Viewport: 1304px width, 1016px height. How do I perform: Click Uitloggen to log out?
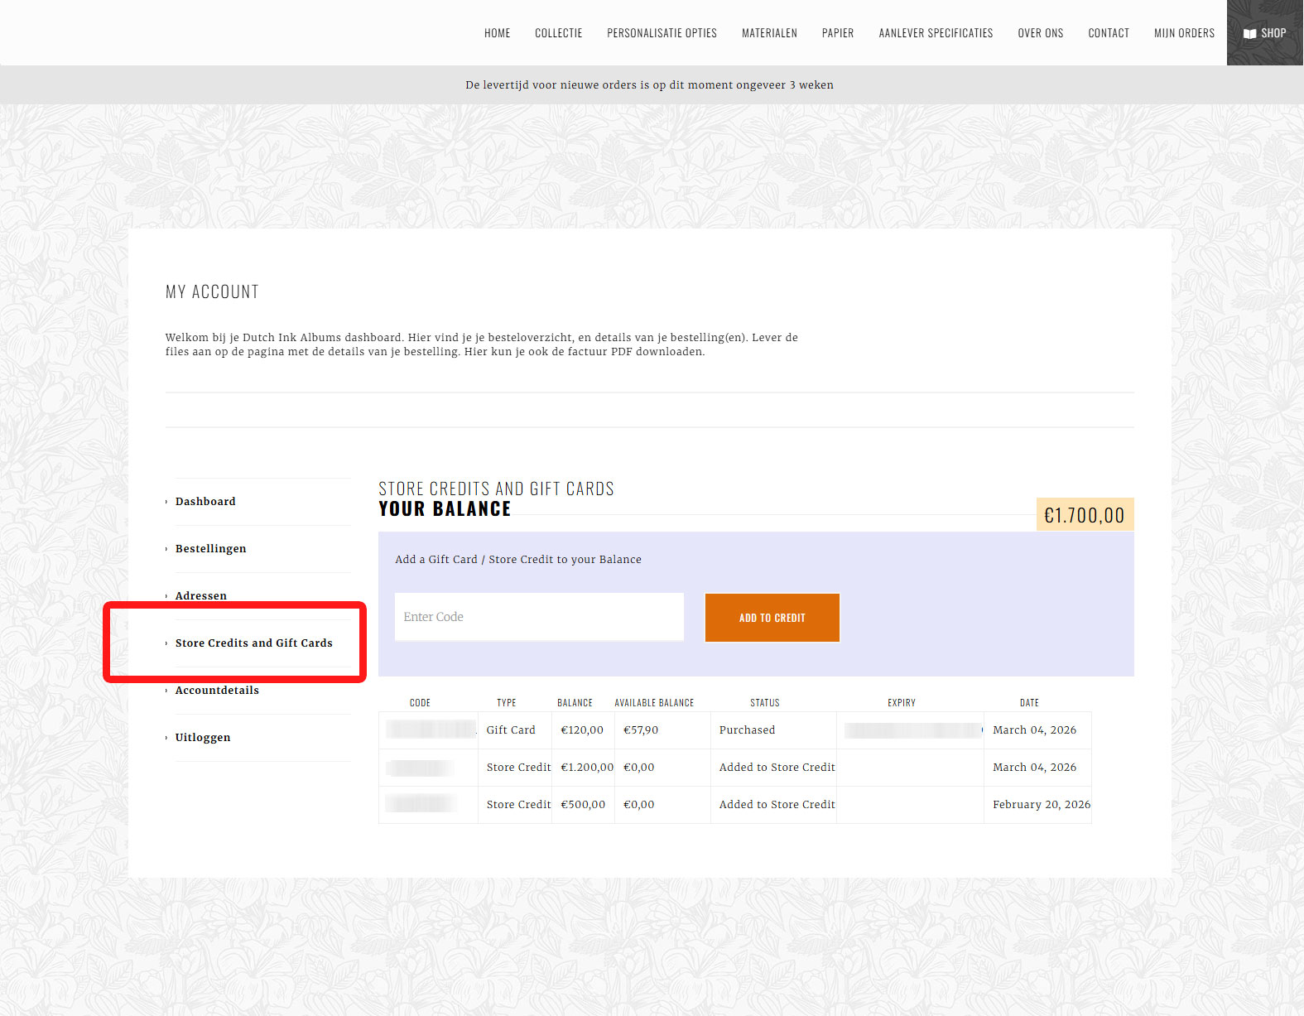(203, 738)
